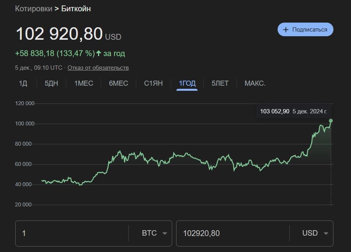Go to Котировки breadcrumb link

click(x=33, y=9)
